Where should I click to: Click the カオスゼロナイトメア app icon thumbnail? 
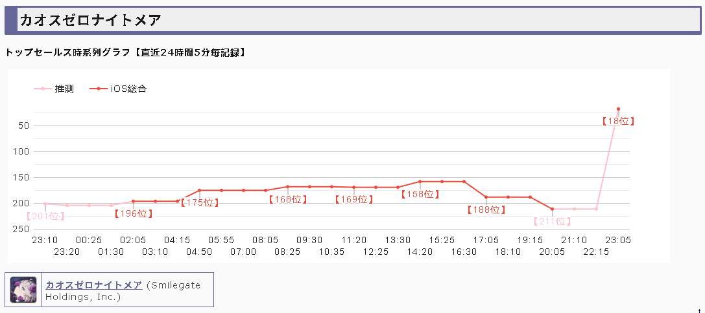click(x=23, y=289)
